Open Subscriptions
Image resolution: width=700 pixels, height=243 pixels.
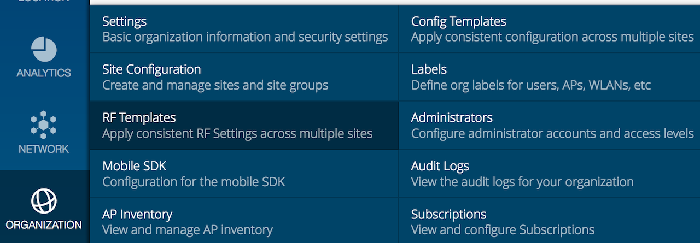click(448, 214)
